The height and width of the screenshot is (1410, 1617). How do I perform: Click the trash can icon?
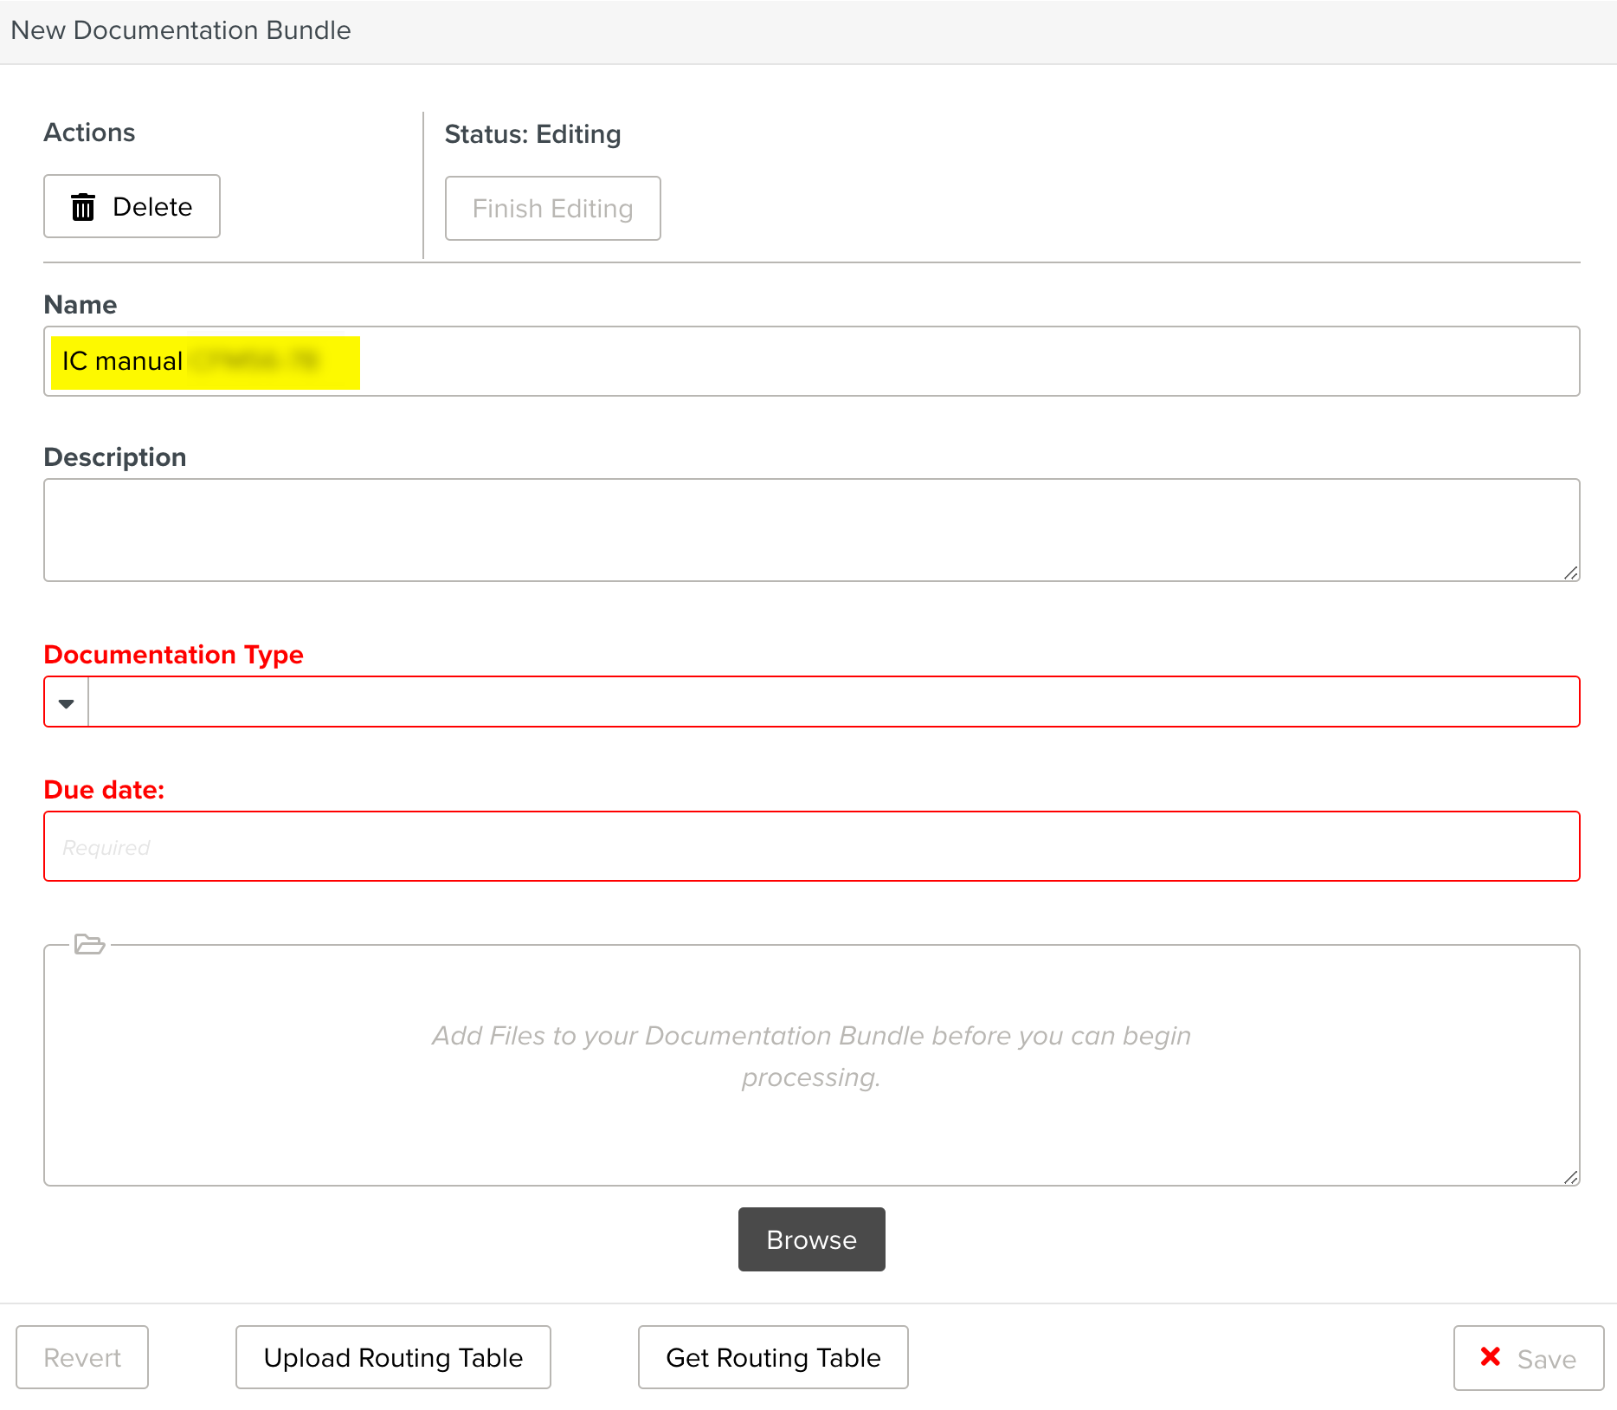[83, 207]
